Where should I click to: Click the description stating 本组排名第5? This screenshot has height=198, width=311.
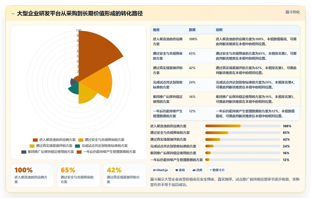[x=256, y=99]
